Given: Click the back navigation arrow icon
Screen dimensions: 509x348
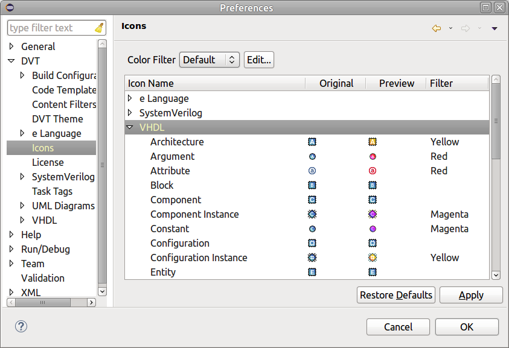Looking at the screenshot, I should 436,28.
